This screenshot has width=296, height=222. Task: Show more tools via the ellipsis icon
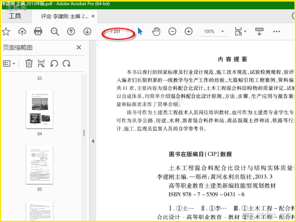pos(276,31)
